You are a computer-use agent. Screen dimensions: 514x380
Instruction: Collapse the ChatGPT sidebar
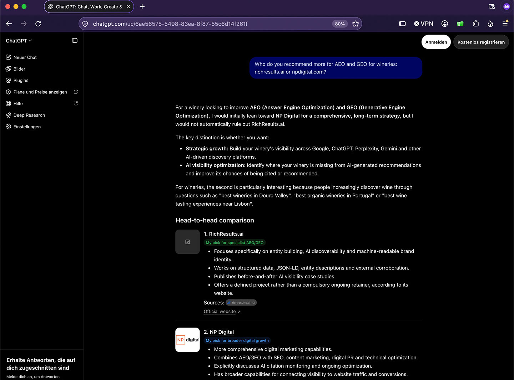[x=75, y=41]
